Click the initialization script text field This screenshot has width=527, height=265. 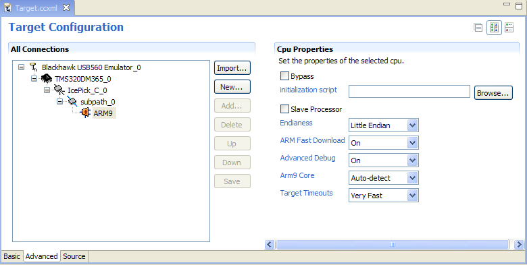click(409, 91)
